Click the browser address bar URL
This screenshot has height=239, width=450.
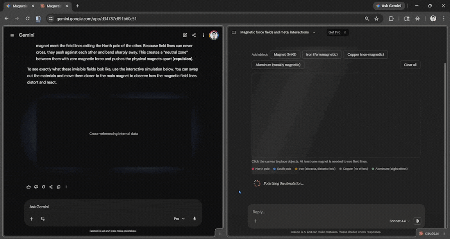tap(96, 19)
